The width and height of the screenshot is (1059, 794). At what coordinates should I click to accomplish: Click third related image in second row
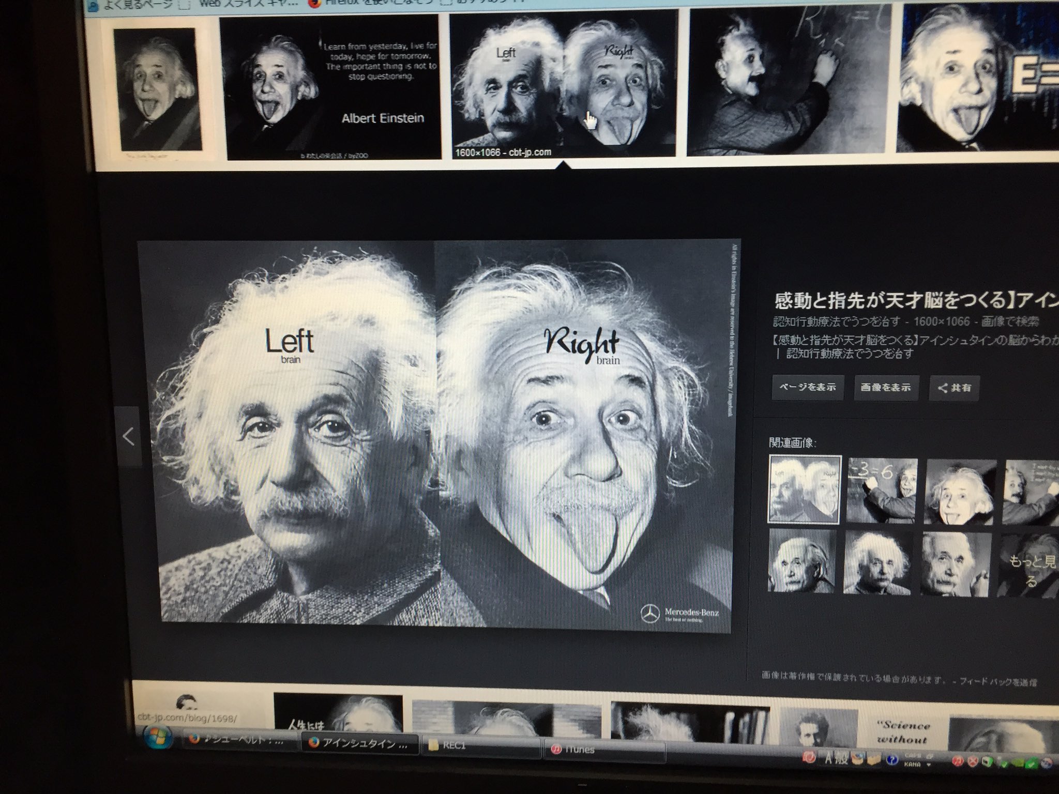click(956, 564)
